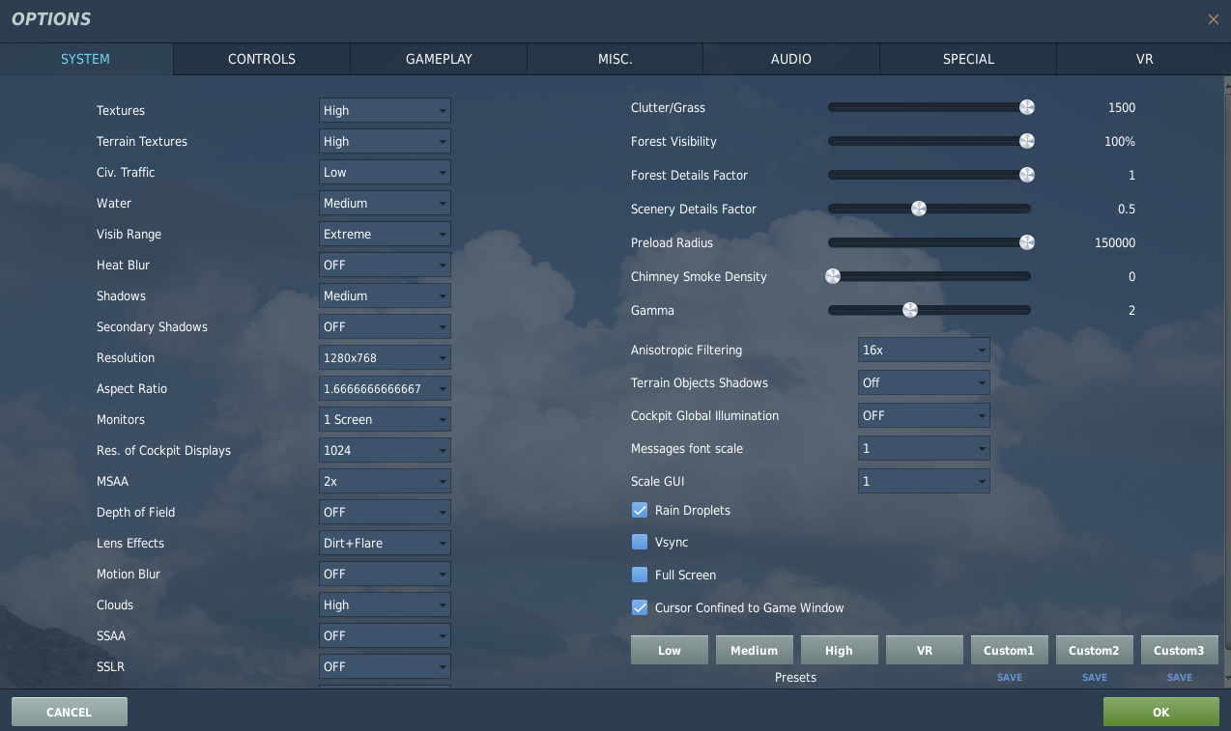Image resolution: width=1231 pixels, height=731 pixels.
Task: Toggle the Full Screen checkbox
Action: [x=640, y=575]
